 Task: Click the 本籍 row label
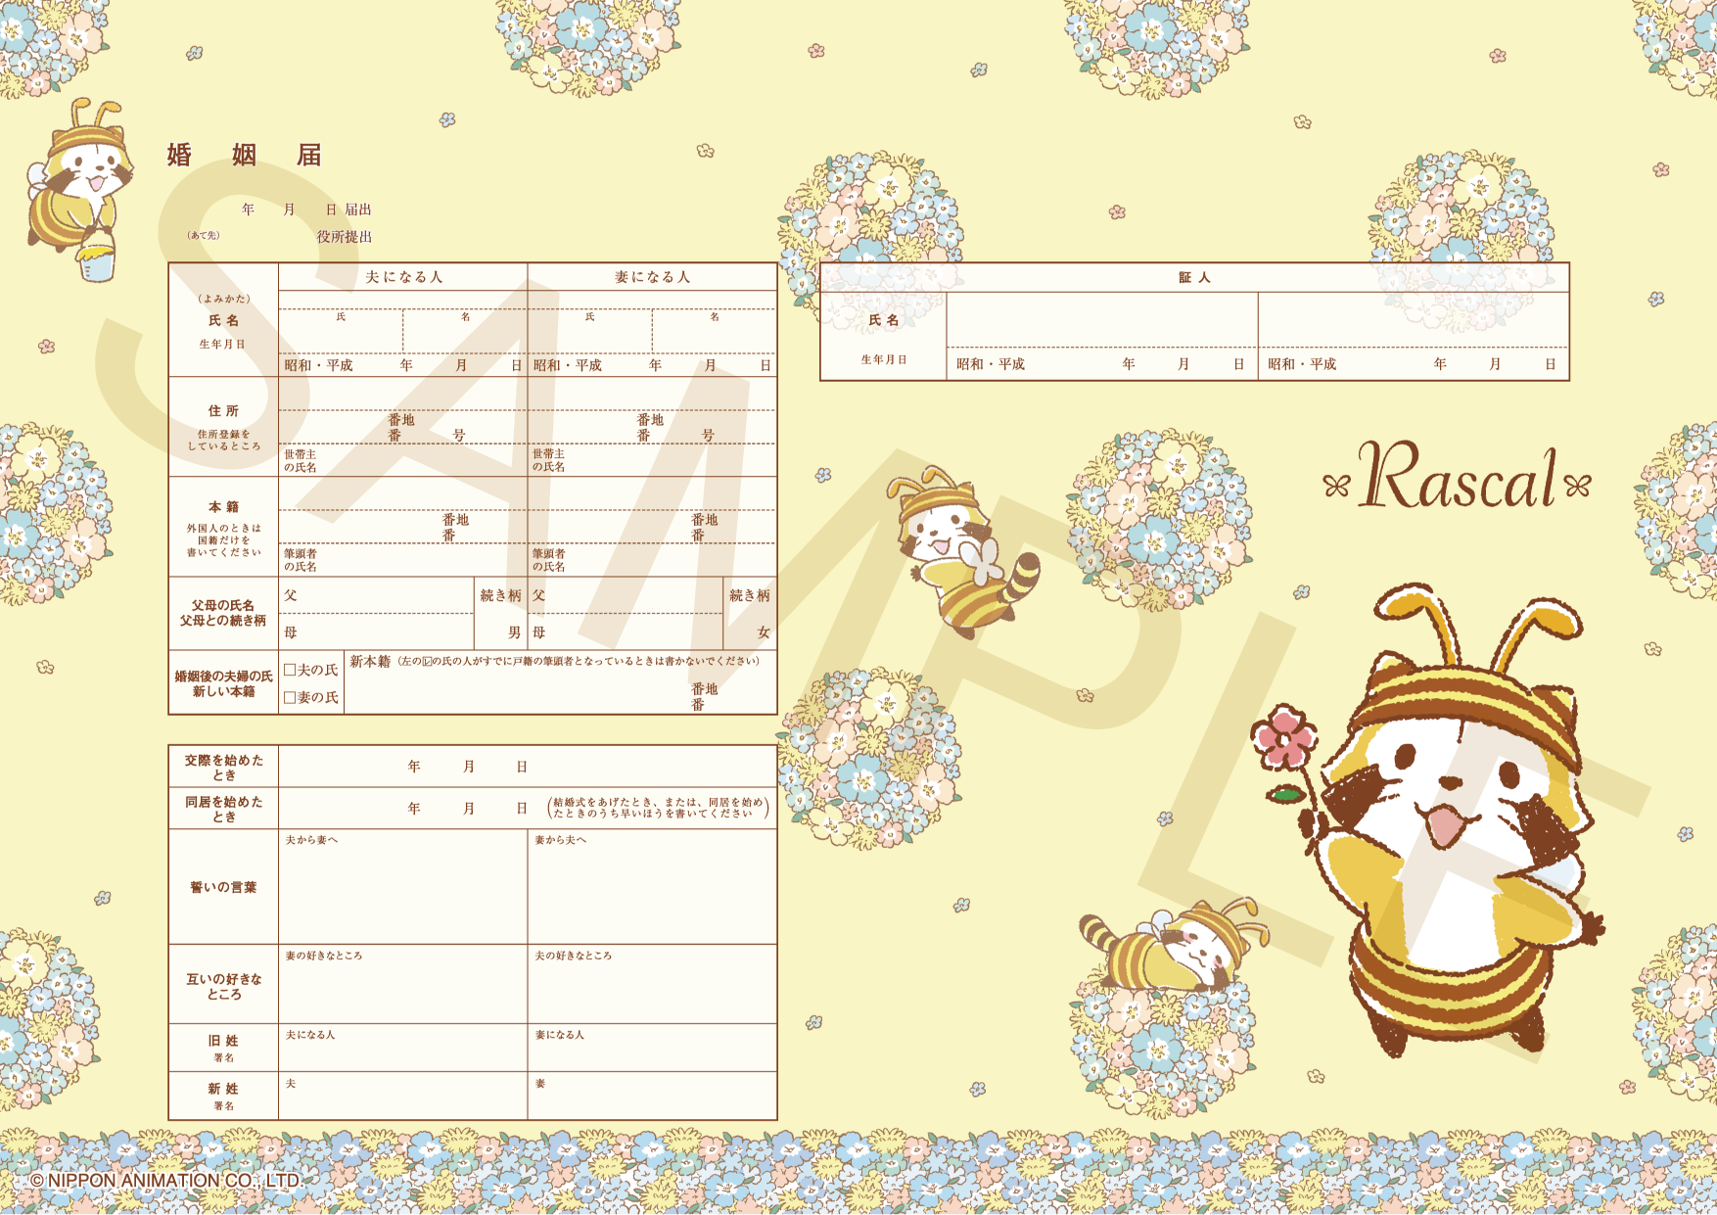coord(223,507)
